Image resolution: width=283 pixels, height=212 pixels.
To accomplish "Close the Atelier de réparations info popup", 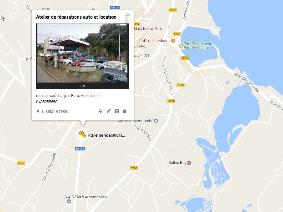I will pos(129,15).
